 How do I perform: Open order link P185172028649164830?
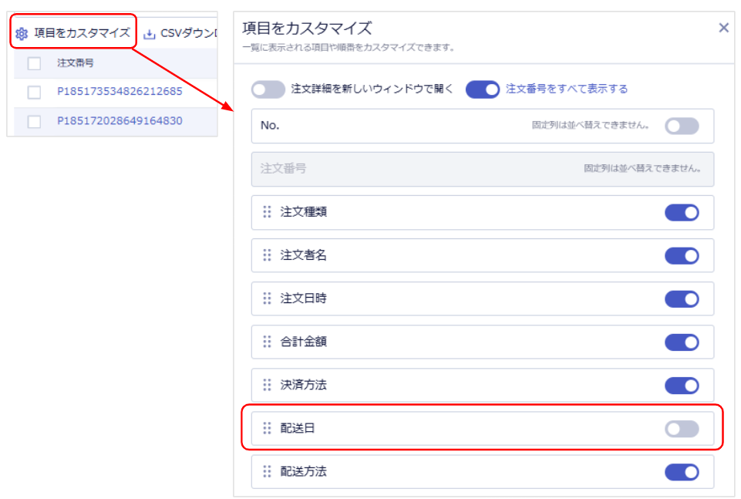[120, 121]
